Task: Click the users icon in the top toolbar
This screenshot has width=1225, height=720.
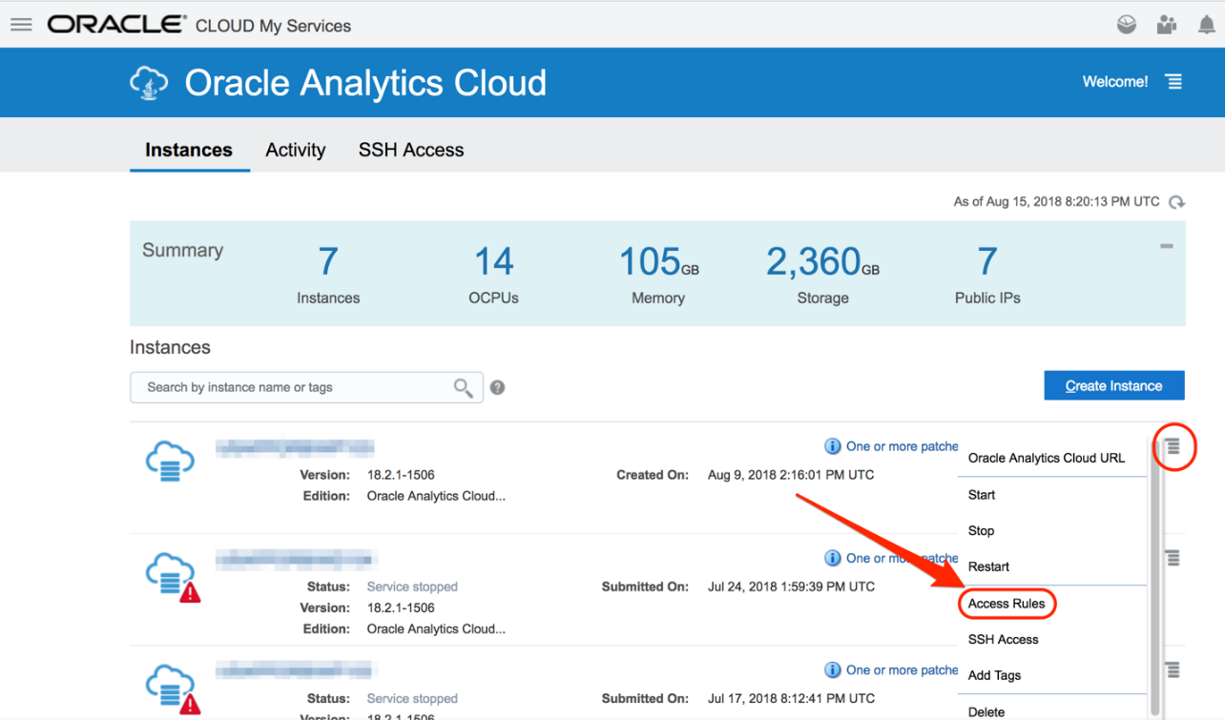Action: [1166, 25]
